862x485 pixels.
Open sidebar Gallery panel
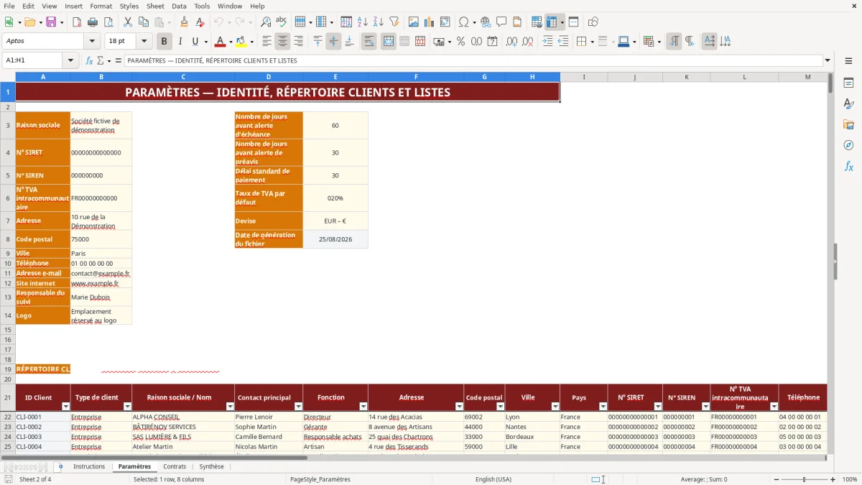[x=848, y=124]
